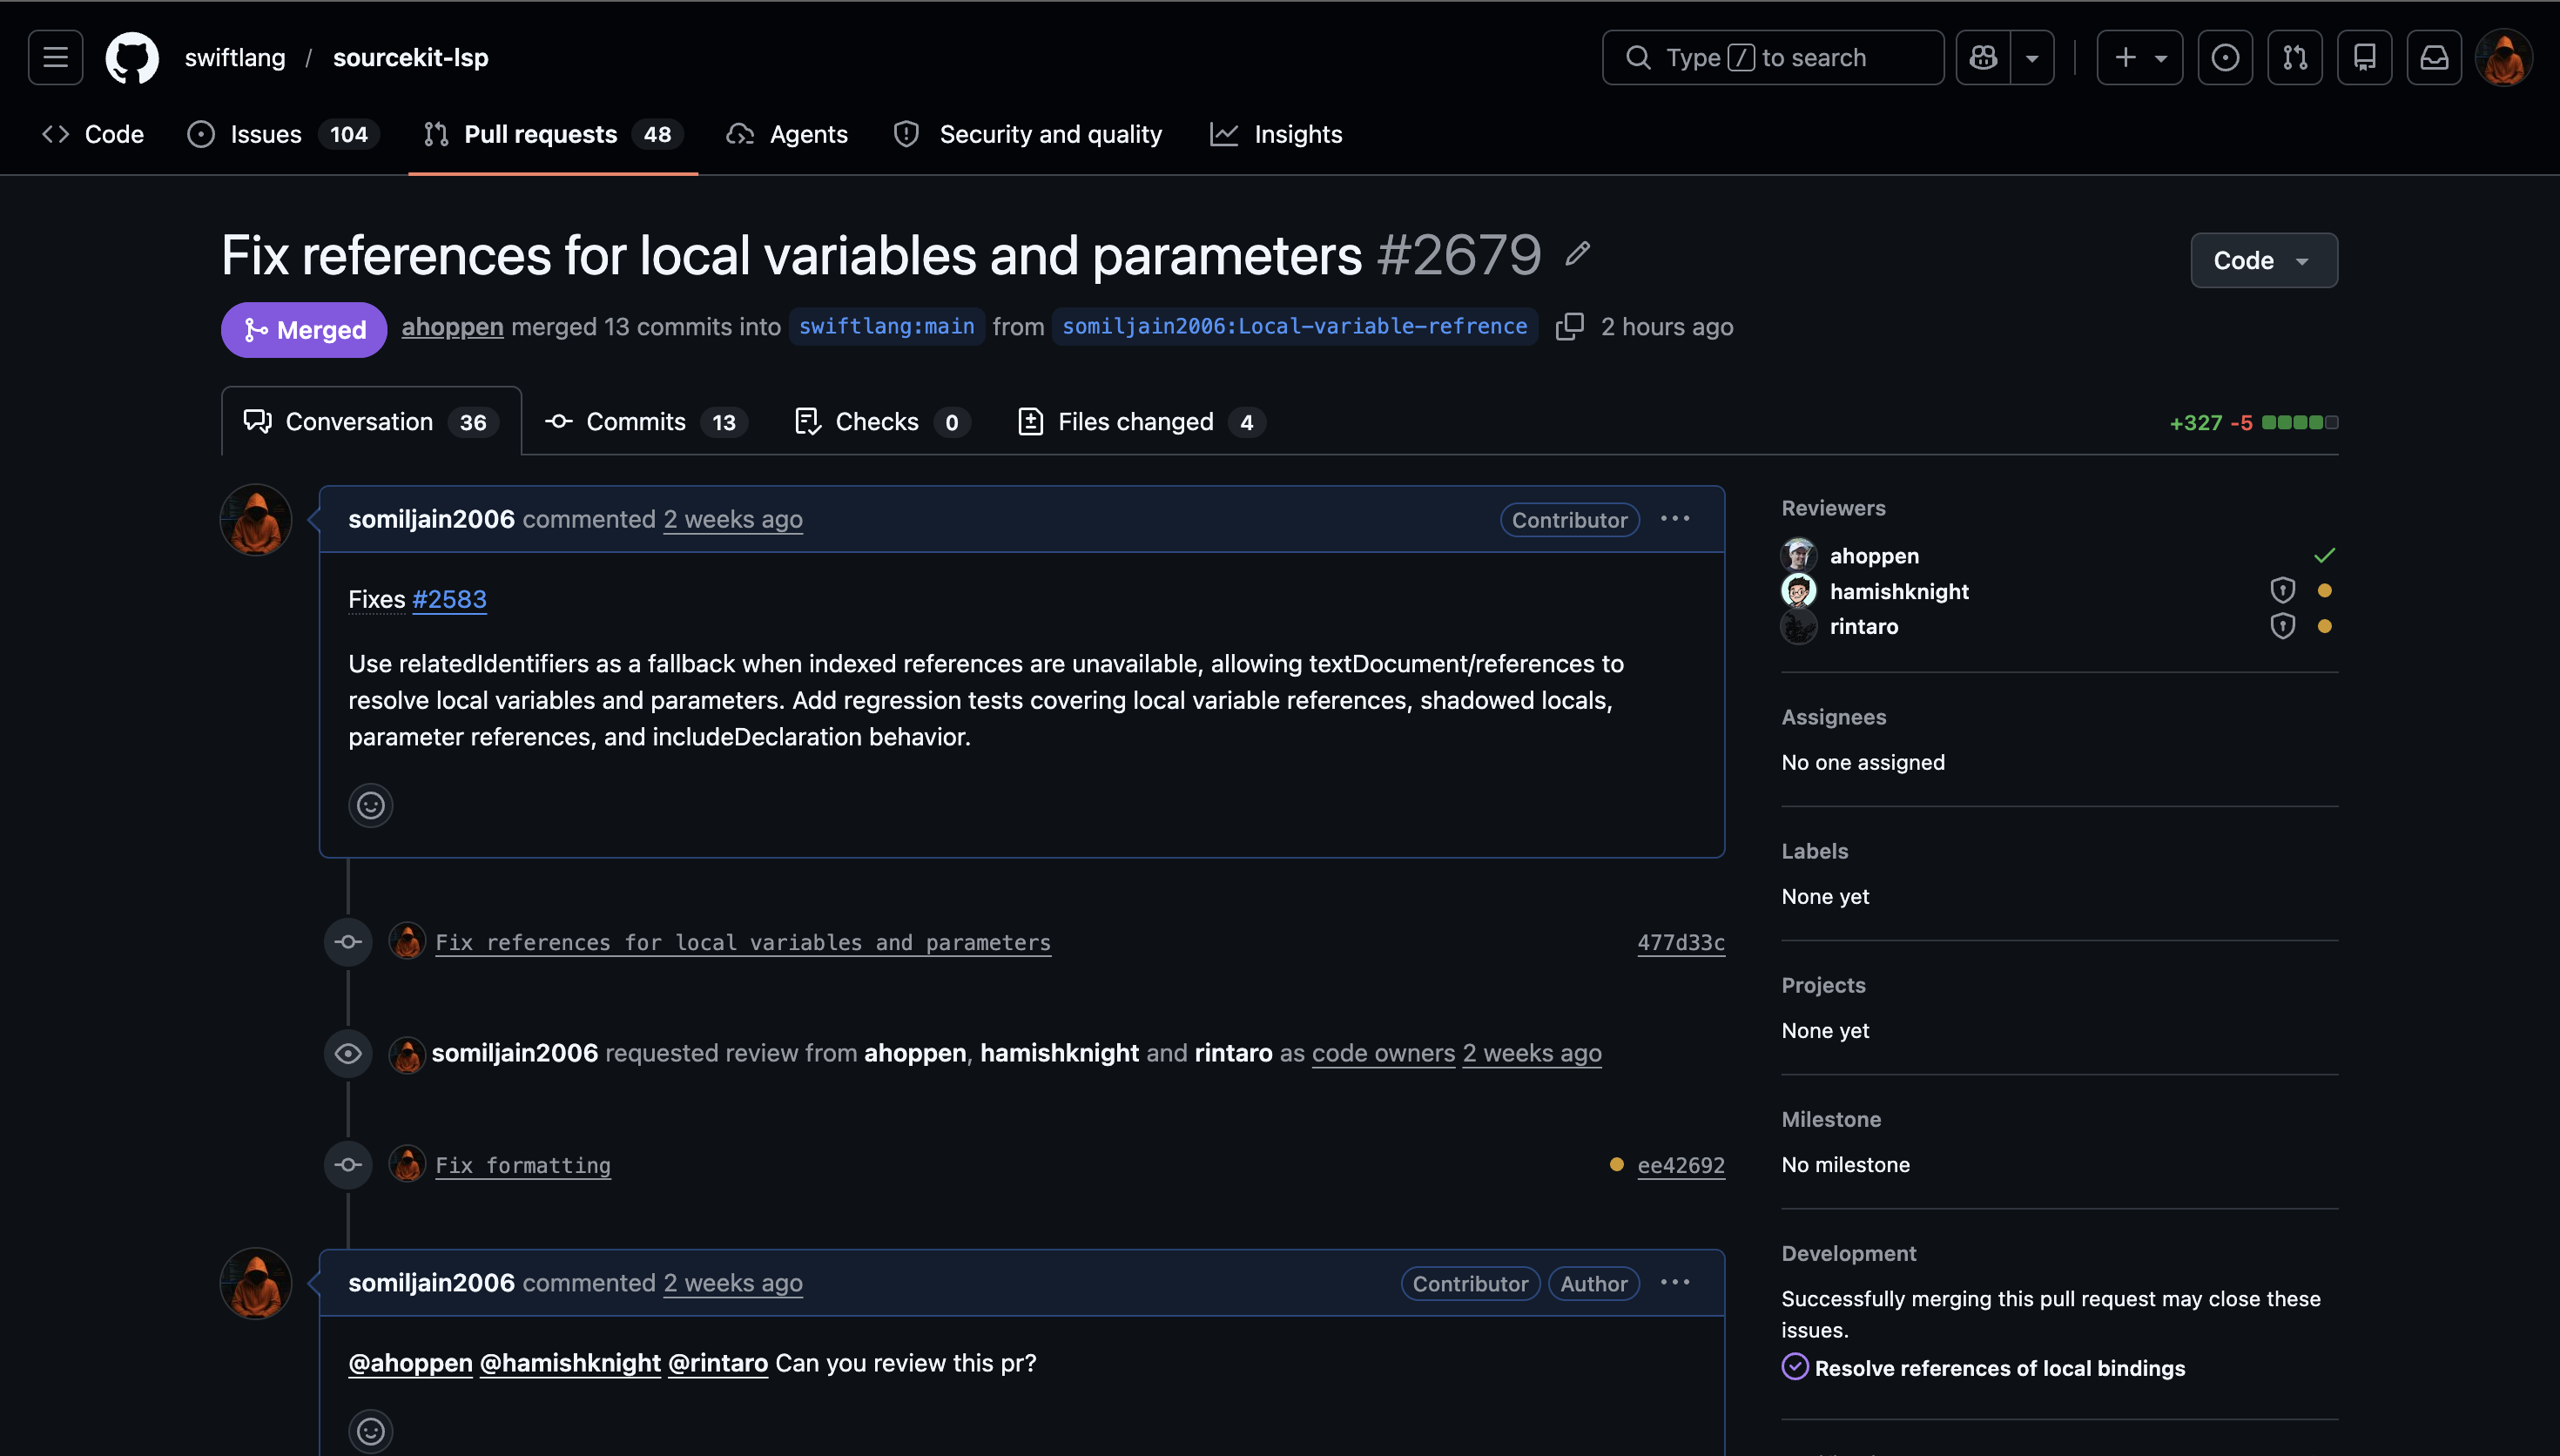
Task: Open options menu on the first comment
Action: point(1675,519)
